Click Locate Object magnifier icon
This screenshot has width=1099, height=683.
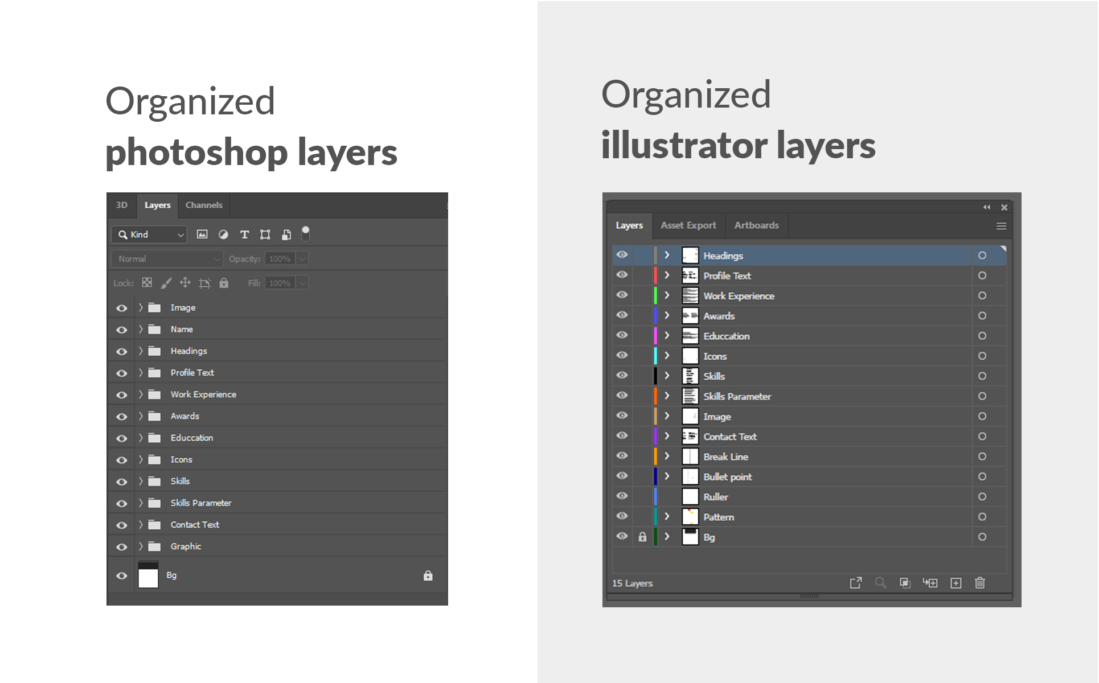880,583
